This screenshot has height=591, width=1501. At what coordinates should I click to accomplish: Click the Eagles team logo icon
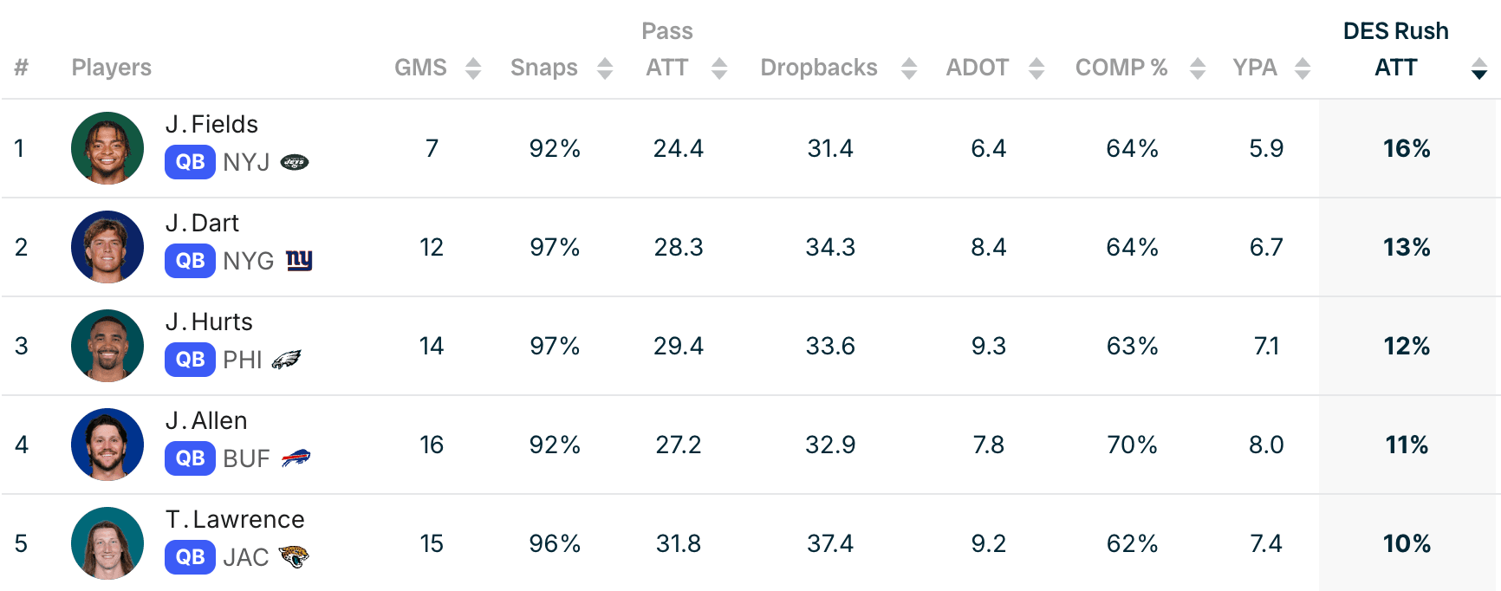[x=286, y=360]
